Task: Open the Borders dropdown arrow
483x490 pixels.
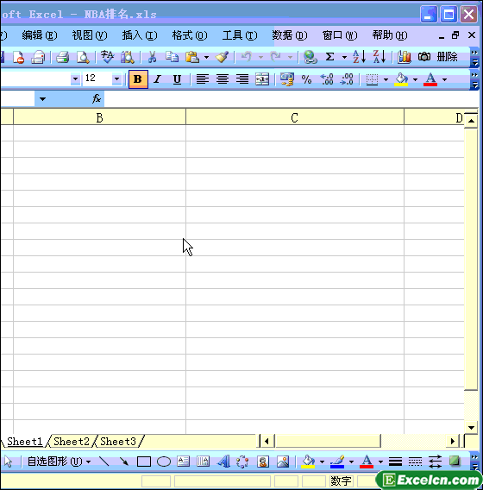Action: [x=386, y=79]
